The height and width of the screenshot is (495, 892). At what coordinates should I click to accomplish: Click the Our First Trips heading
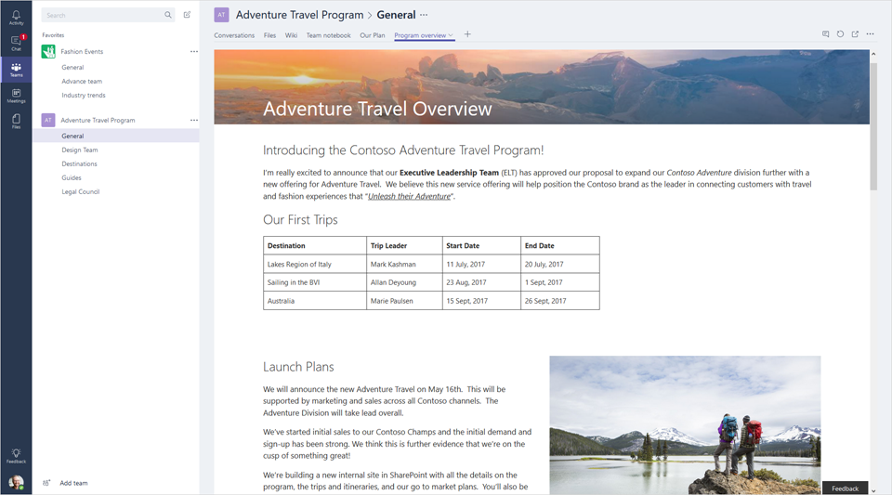(x=300, y=220)
